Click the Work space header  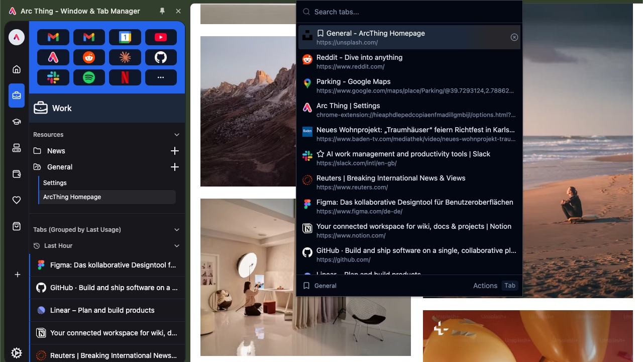[107, 108]
